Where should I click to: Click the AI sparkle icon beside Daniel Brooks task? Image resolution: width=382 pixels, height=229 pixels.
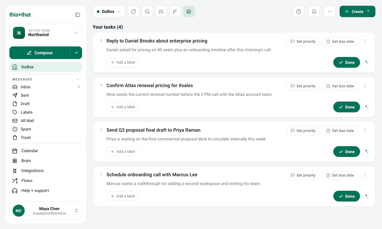[367, 62]
